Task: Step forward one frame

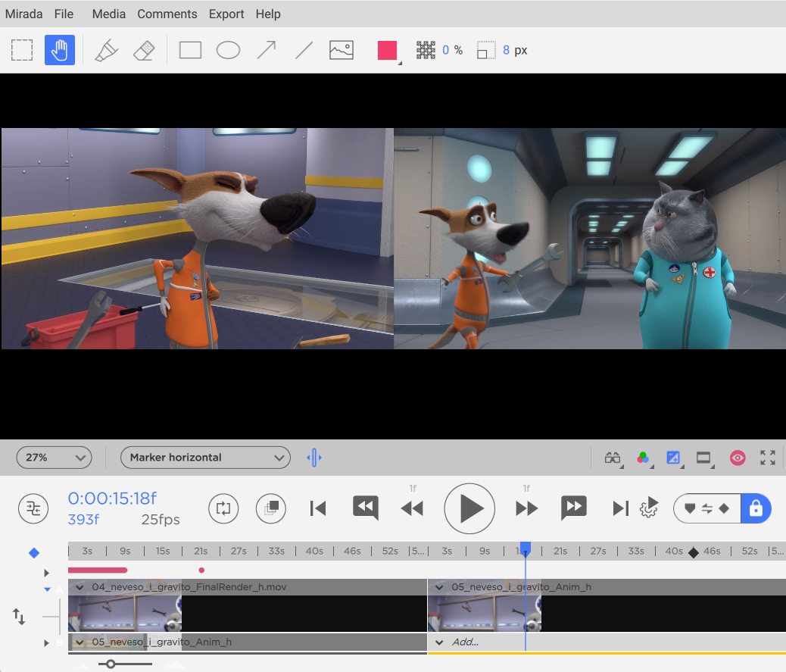Action: click(527, 508)
